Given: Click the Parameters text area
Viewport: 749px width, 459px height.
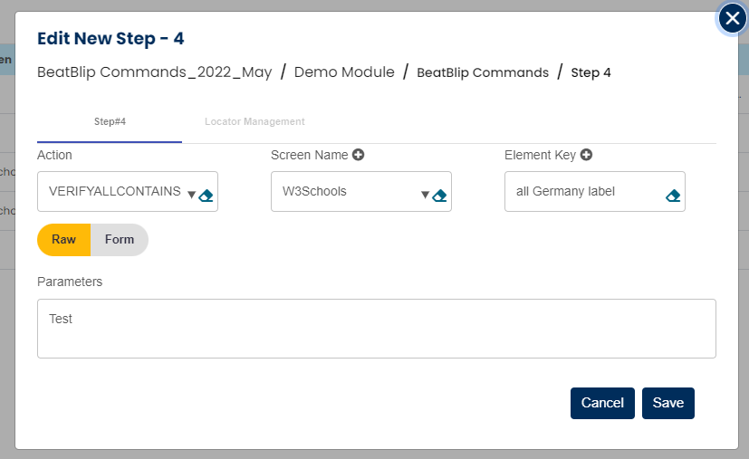Looking at the screenshot, I should coord(376,329).
